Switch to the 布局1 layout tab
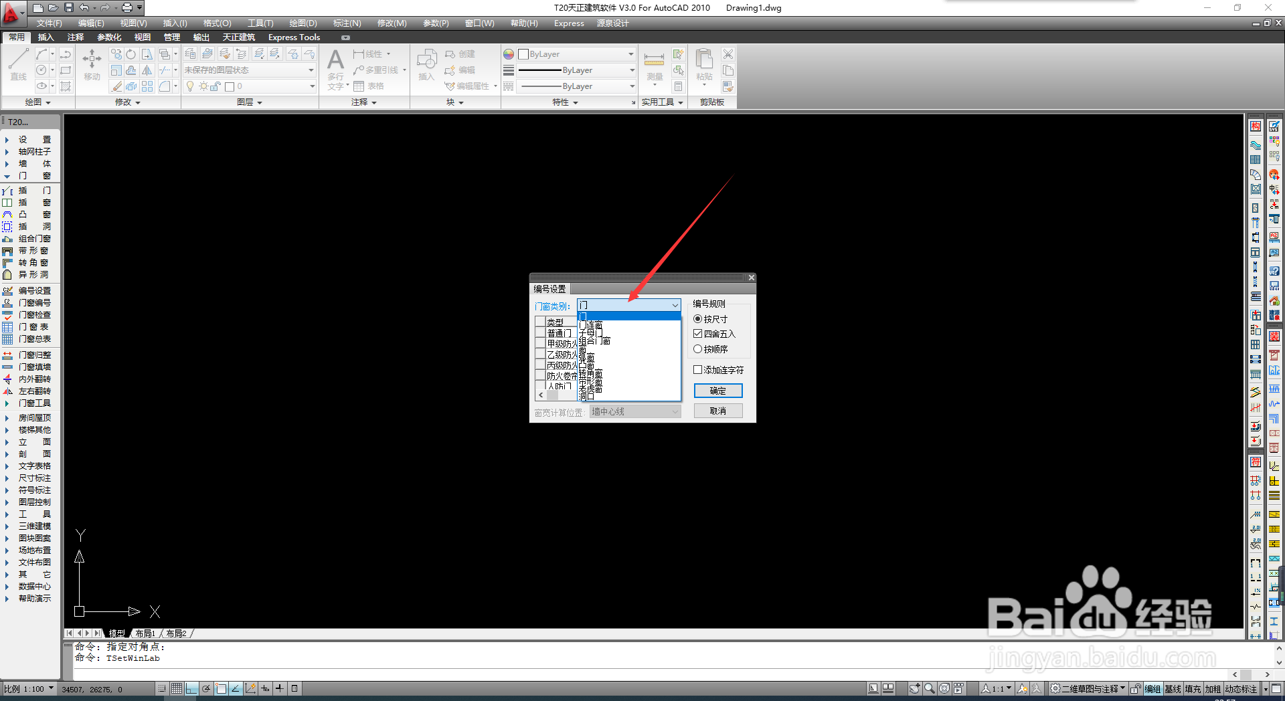Image resolution: width=1285 pixels, height=701 pixels. pyautogui.click(x=145, y=633)
